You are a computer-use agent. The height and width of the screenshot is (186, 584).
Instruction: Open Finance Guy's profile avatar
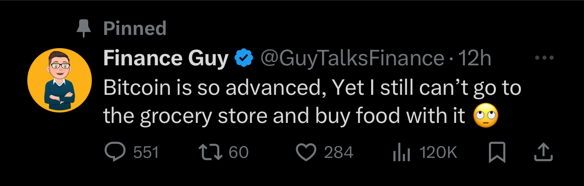click(x=60, y=80)
